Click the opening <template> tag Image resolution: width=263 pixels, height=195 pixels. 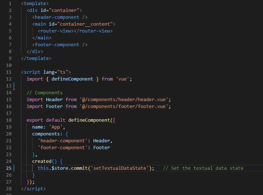35,4
